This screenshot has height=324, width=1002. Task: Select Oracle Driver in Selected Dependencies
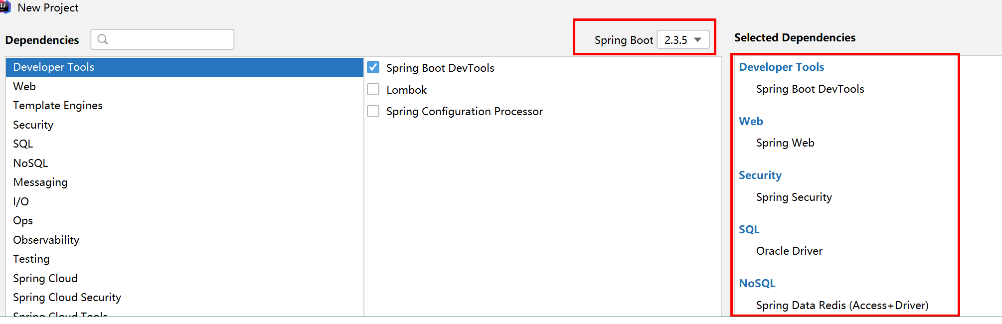pyautogui.click(x=789, y=251)
